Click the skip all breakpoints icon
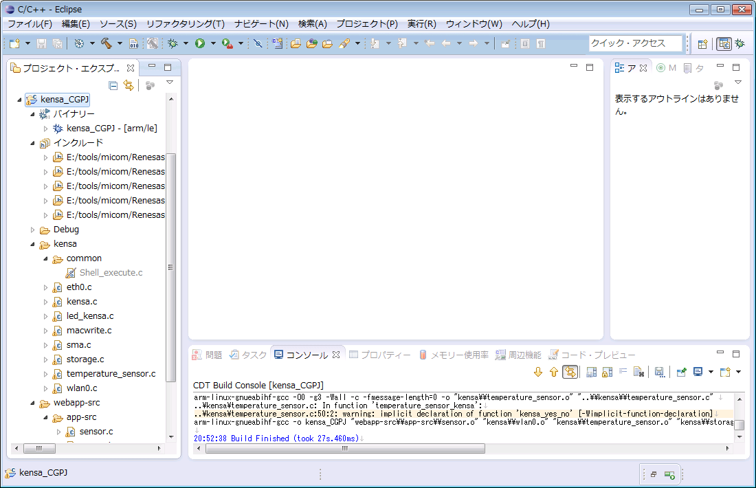 (x=258, y=43)
